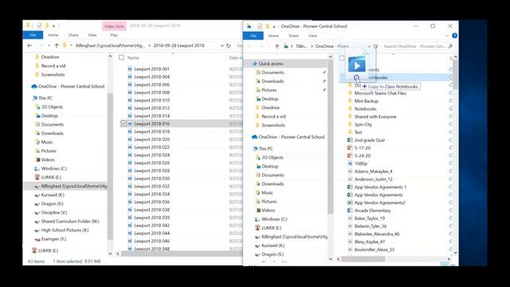
Task: Open the File tab in OneDrive window
Action: [x=253, y=35]
